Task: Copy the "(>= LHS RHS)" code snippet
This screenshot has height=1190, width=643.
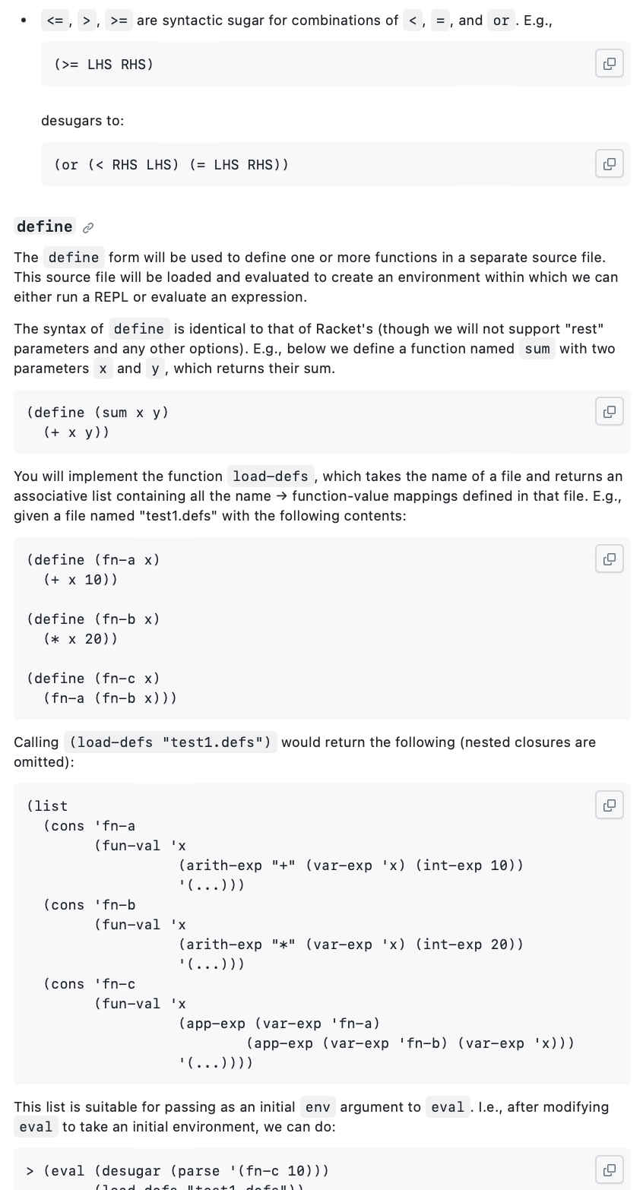Action: click(x=610, y=64)
